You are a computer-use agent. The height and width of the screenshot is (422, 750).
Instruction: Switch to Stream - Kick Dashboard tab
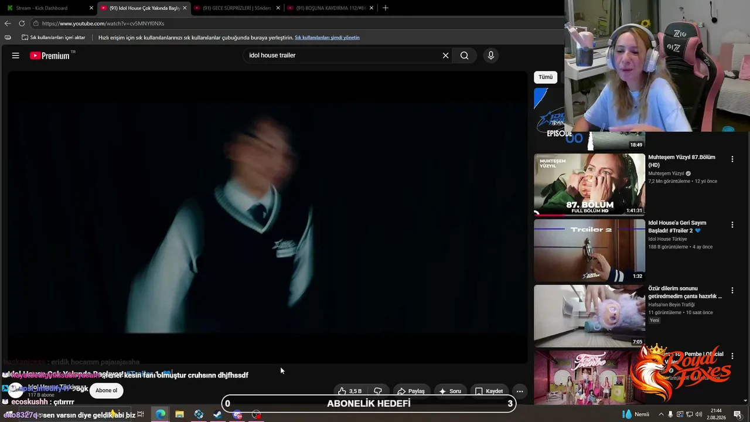[48, 8]
